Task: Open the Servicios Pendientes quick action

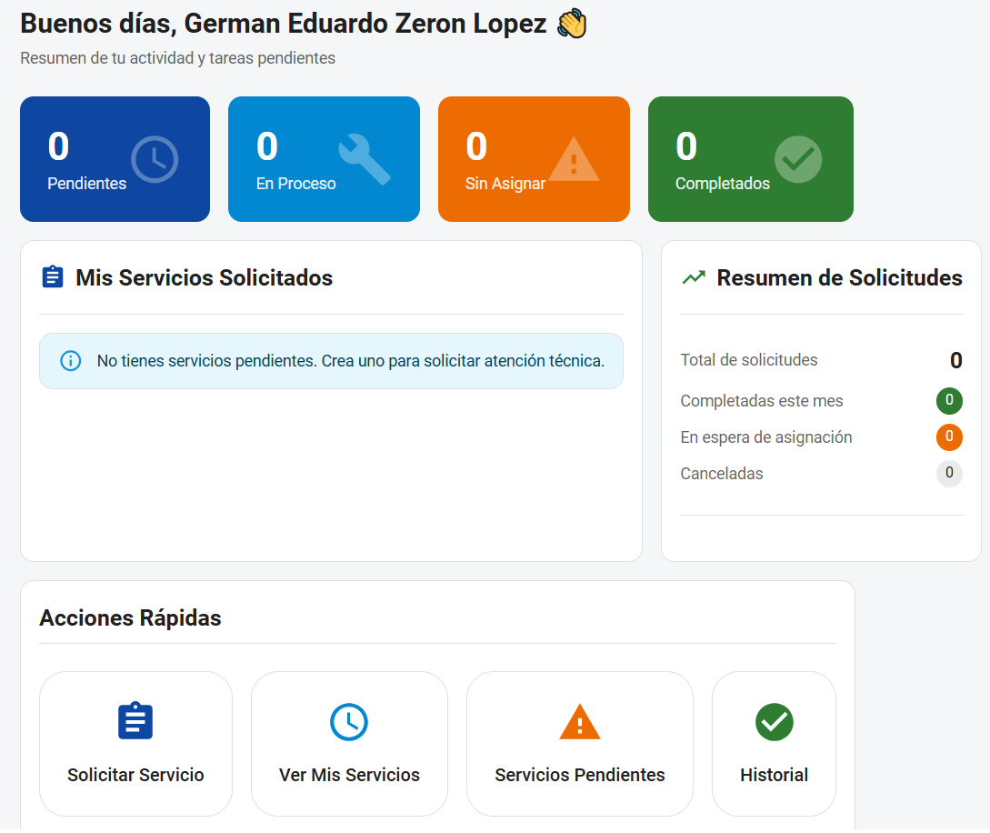Action: point(579,744)
